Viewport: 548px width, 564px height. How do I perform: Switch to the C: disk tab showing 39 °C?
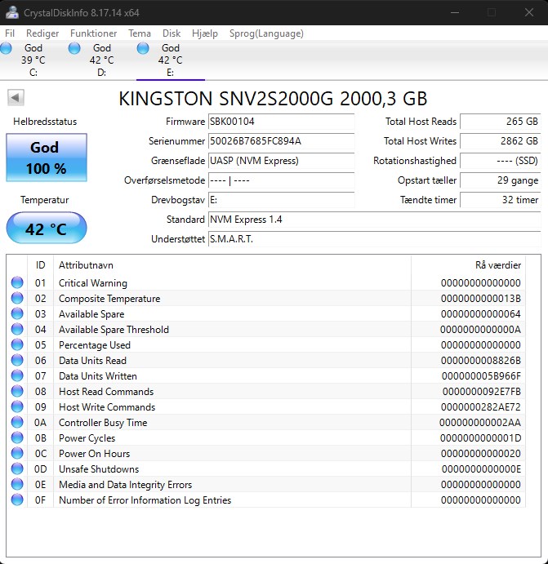33,60
